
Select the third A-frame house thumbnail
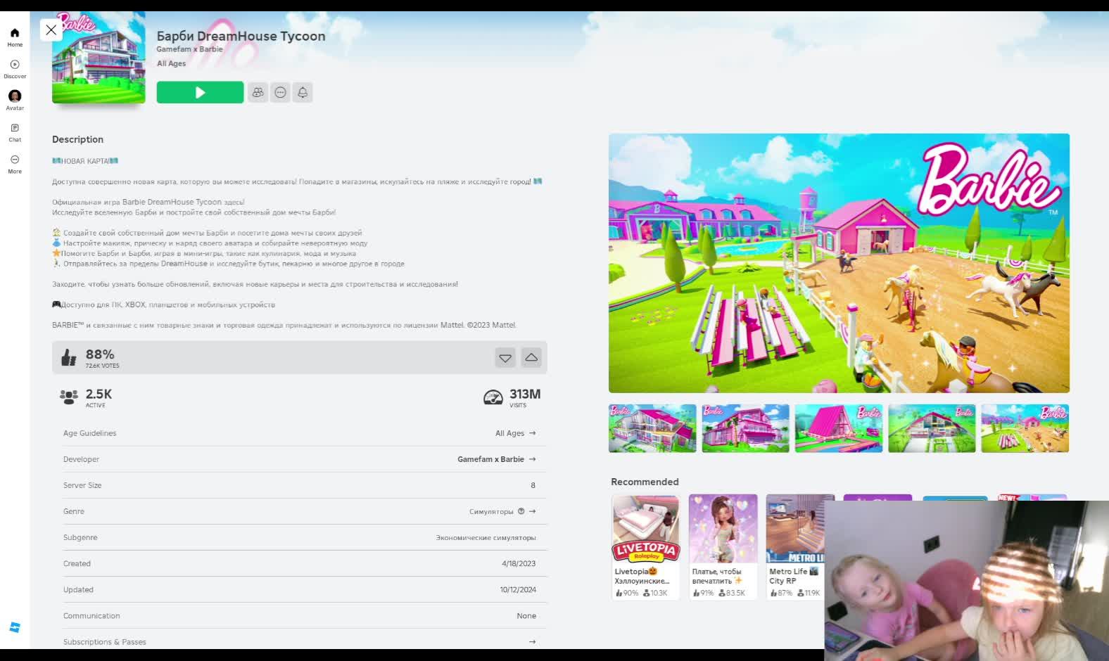tap(838, 428)
